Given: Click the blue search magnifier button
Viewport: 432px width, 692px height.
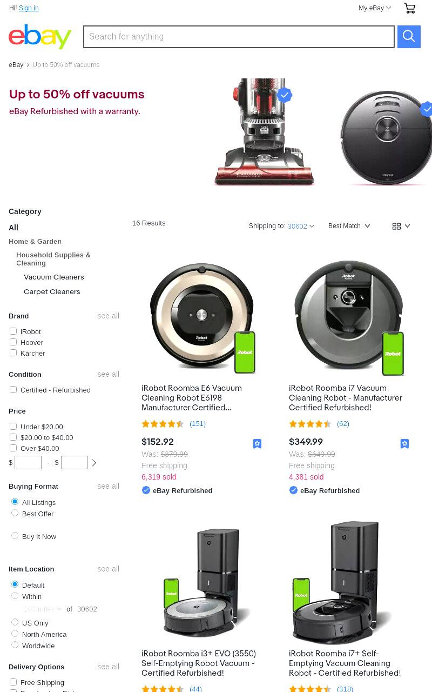Looking at the screenshot, I should 409,37.
